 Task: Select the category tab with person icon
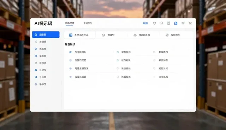[x=143, y=35]
